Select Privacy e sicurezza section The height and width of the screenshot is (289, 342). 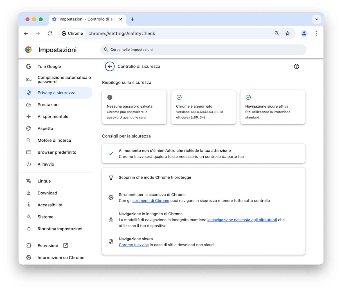click(x=56, y=93)
